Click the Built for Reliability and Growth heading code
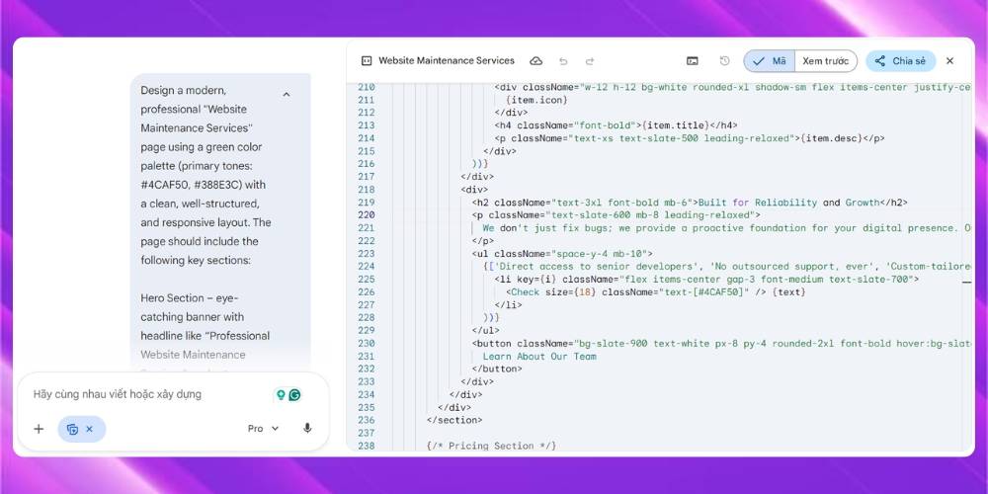The width and height of the screenshot is (988, 494). click(690, 203)
